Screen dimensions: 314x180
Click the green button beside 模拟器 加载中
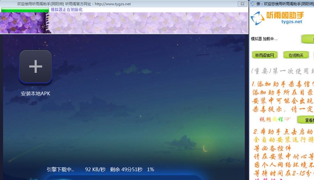click(x=308, y=39)
